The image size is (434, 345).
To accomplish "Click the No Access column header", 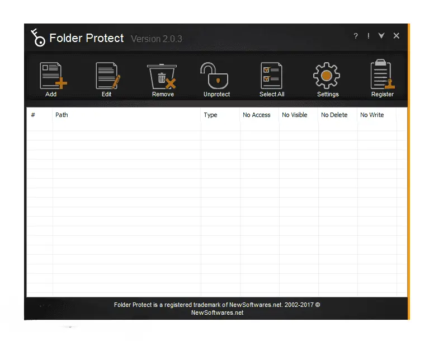I will tap(260, 115).
